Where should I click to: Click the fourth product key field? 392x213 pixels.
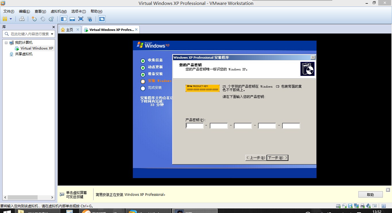267,126
